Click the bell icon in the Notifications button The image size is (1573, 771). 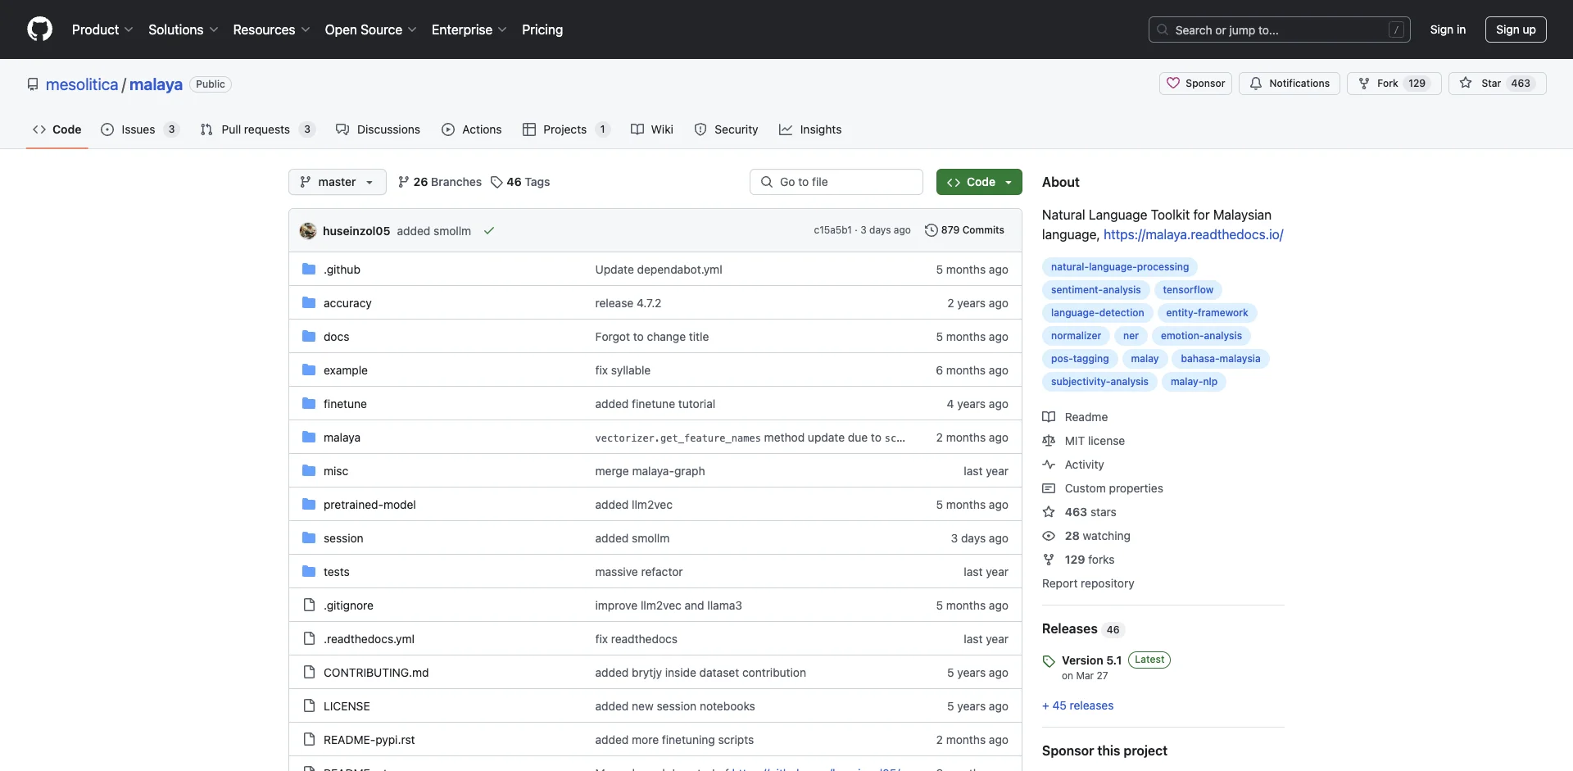click(x=1256, y=84)
